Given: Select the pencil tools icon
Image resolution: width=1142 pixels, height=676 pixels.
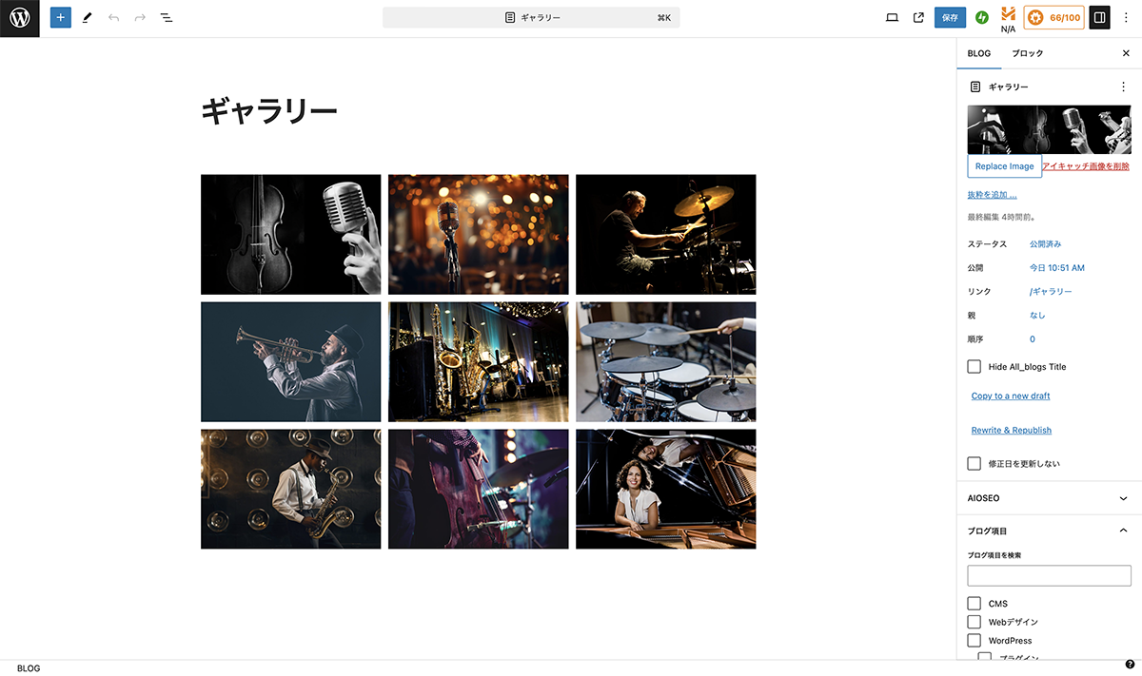Looking at the screenshot, I should [88, 18].
